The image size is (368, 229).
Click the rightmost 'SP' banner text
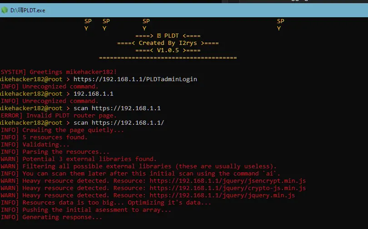[280, 21]
